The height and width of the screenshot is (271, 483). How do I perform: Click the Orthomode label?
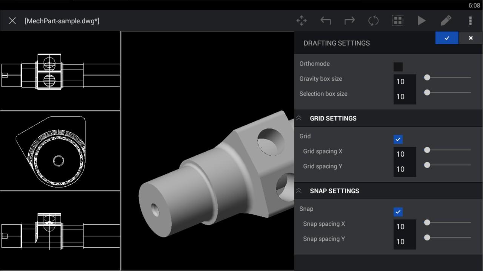(315, 64)
